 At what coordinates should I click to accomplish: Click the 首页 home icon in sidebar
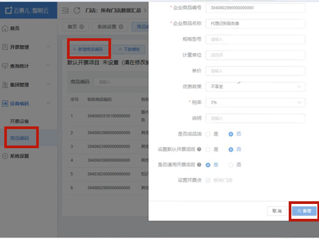click(x=5, y=28)
